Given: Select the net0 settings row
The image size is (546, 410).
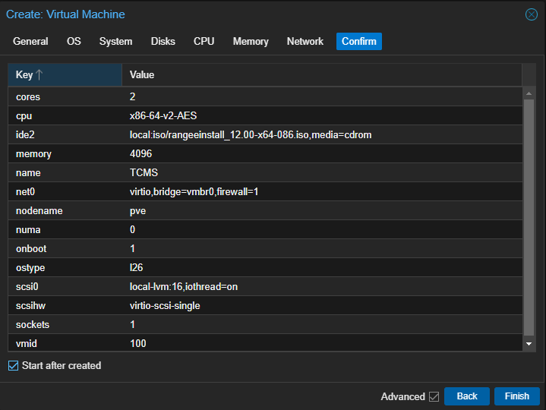Looking at the screenshot, I should (x=265, y=192).
